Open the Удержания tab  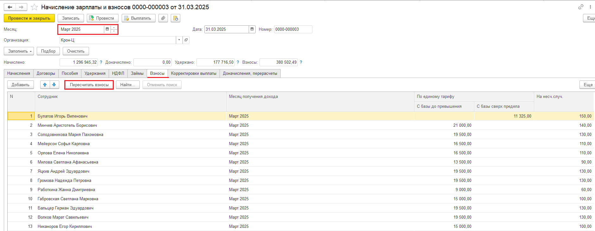tap(95, 74)
